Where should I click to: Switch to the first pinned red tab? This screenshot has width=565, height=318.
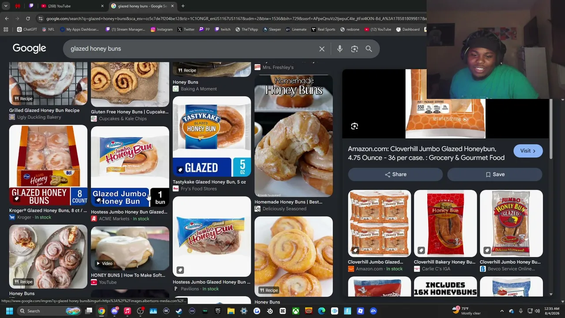[18, 6]
